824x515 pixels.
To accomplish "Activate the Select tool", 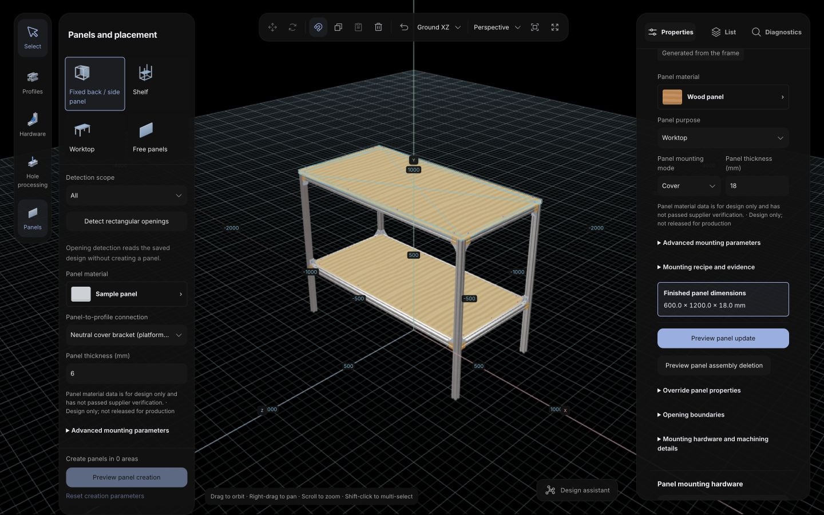I will pos(33,37).
